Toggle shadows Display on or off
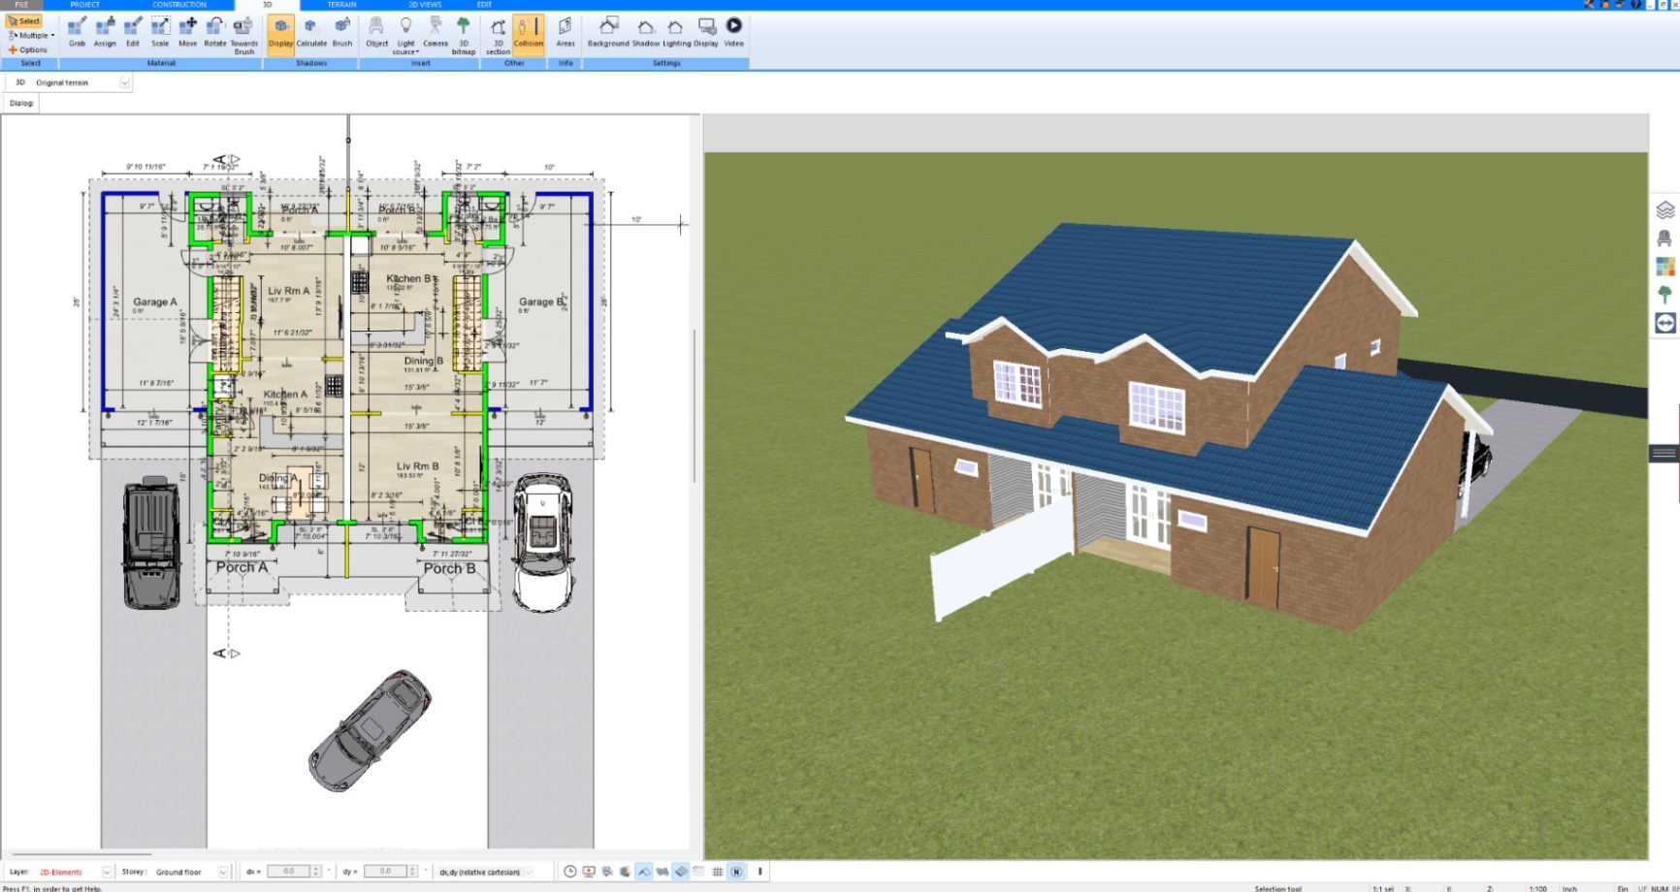Viewport: 1680px width, 892px height. click(280, 33)
